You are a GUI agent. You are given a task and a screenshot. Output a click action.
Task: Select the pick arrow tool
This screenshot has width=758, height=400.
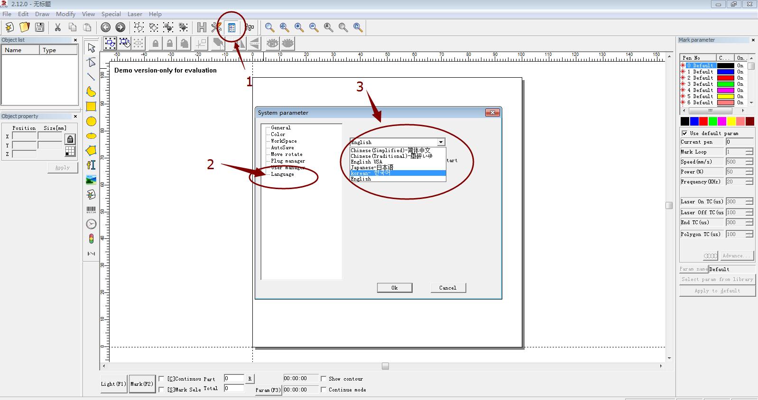[91, 47]
